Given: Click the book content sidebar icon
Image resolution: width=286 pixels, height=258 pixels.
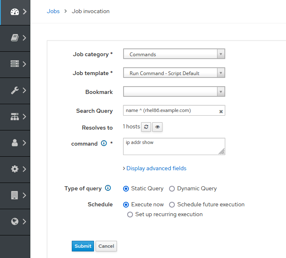Looking at the screenshot, I should [15, 38].
